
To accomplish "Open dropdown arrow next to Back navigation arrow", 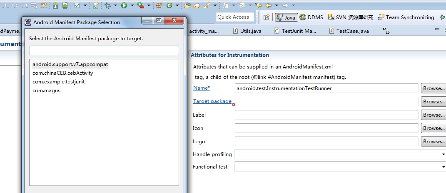I will click(277, 5).
